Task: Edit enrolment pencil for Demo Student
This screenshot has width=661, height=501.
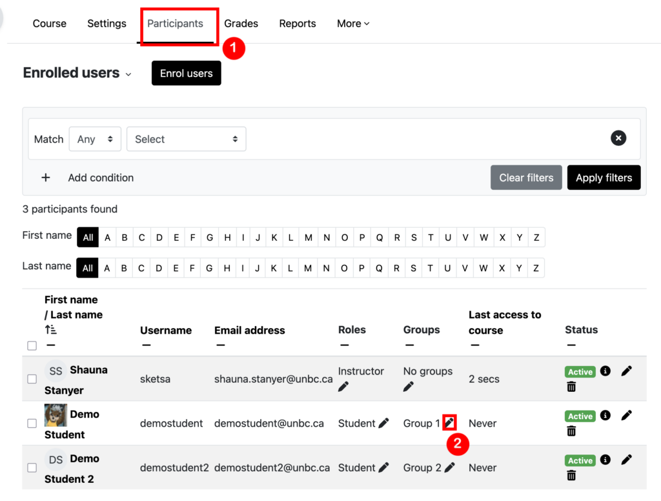Action: click(x=626, y=415)
